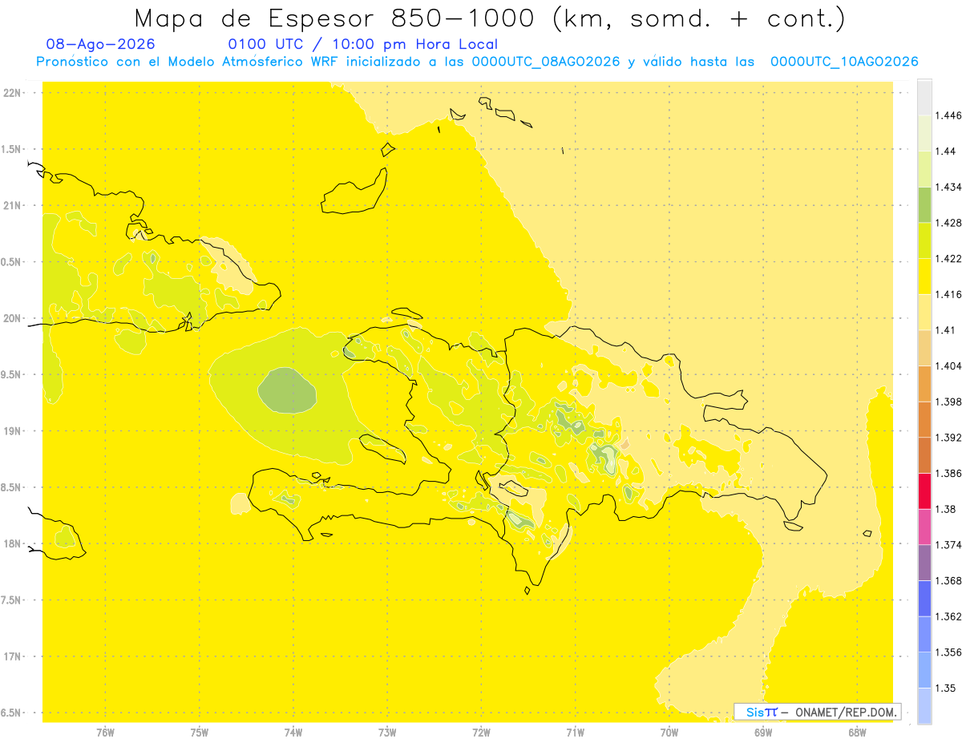Image resolution: width=962 pixels, height=743 pixels.
Task: Click the latitude label "21N"
Action: [x=12, y=206]
